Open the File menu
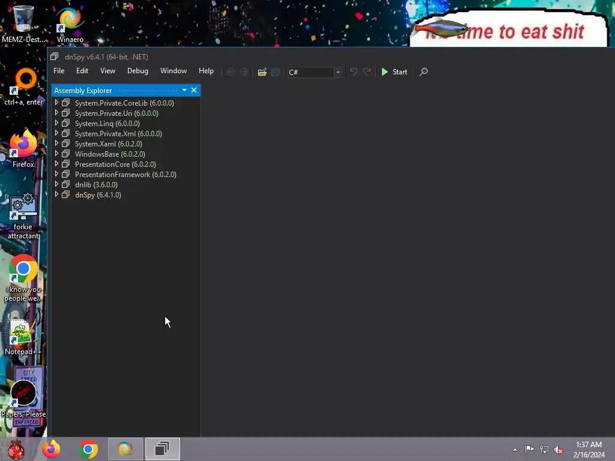This screenshot has height=461, width=615. pos(59,71)
